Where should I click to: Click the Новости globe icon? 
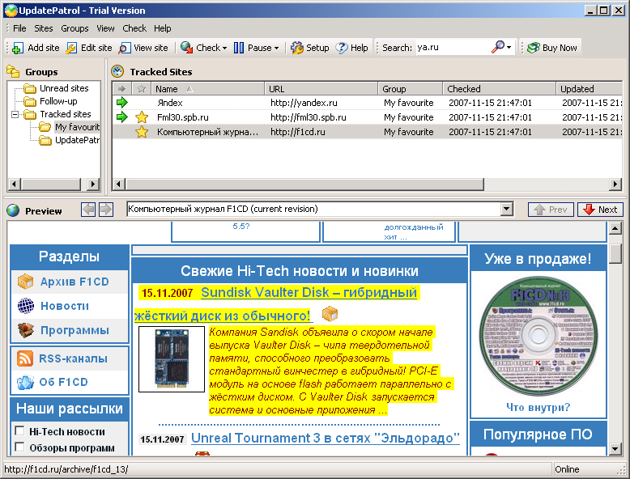[x=26, y=306]
